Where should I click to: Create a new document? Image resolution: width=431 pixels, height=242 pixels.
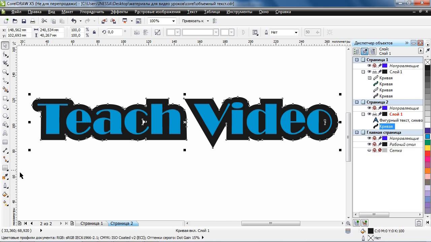(x=6, y=21)
